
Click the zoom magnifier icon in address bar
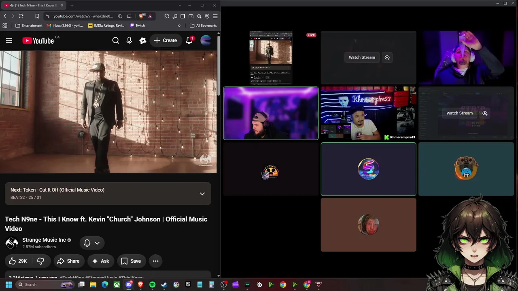point(120,16)
